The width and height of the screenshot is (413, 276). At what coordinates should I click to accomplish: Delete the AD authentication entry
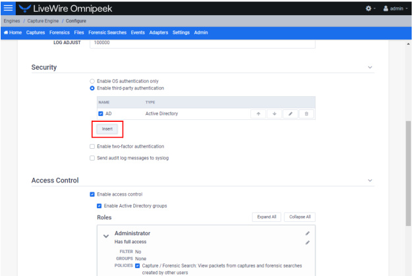point(306,114)
